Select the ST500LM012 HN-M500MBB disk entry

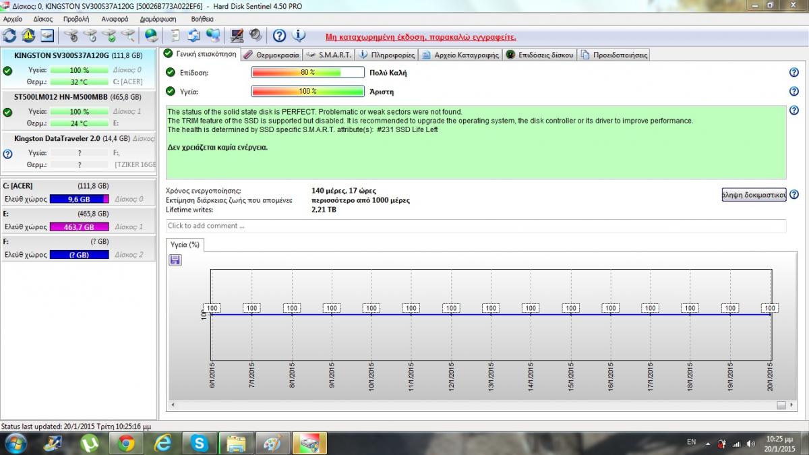pyautogui.click(x=78, y=109)
